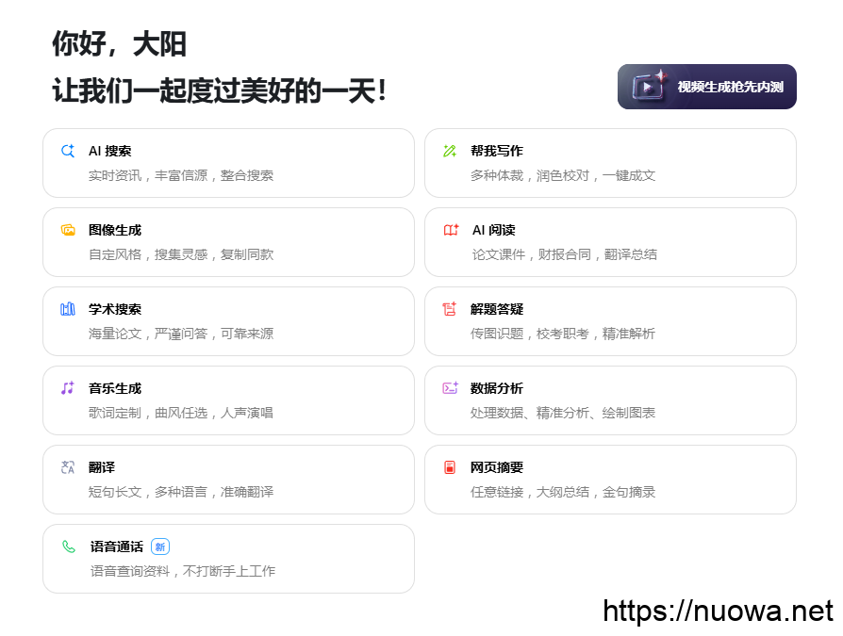Open the 视频生成抢先内测 banner
843x636 pixels.
click(707, 87)
